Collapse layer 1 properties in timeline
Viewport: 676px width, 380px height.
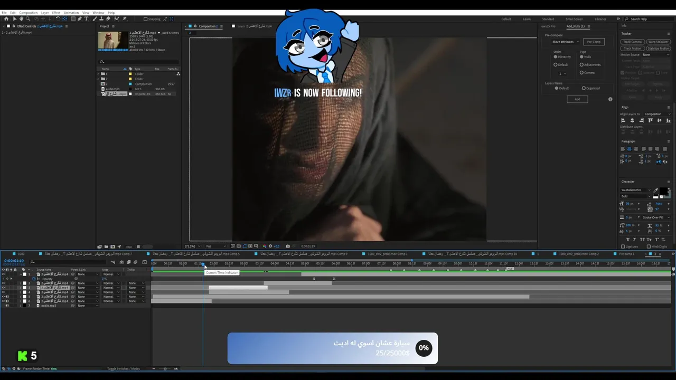coord(21,274)
